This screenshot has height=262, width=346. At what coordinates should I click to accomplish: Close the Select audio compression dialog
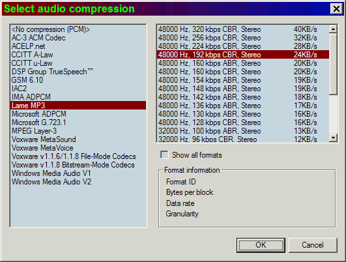[x=336, y=9]
